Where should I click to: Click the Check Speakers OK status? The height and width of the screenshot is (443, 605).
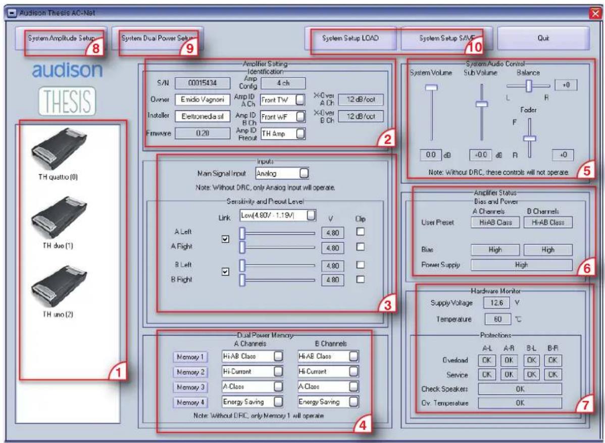[520, 389]
